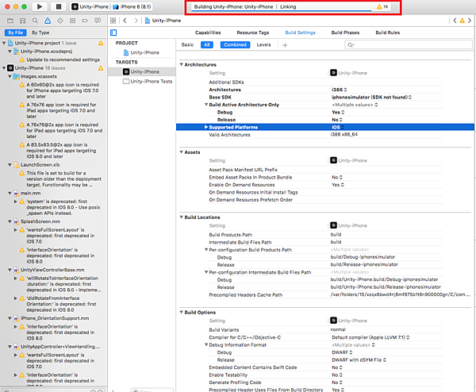This screenshot has width=476, height=392.
Task: Open the Capabilities tab
Action: [x=208, y=33]
